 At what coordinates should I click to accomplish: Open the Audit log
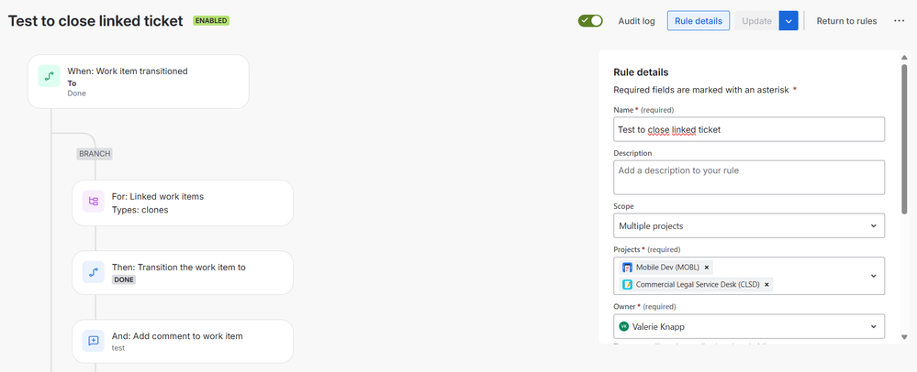[x=636, y=21]
